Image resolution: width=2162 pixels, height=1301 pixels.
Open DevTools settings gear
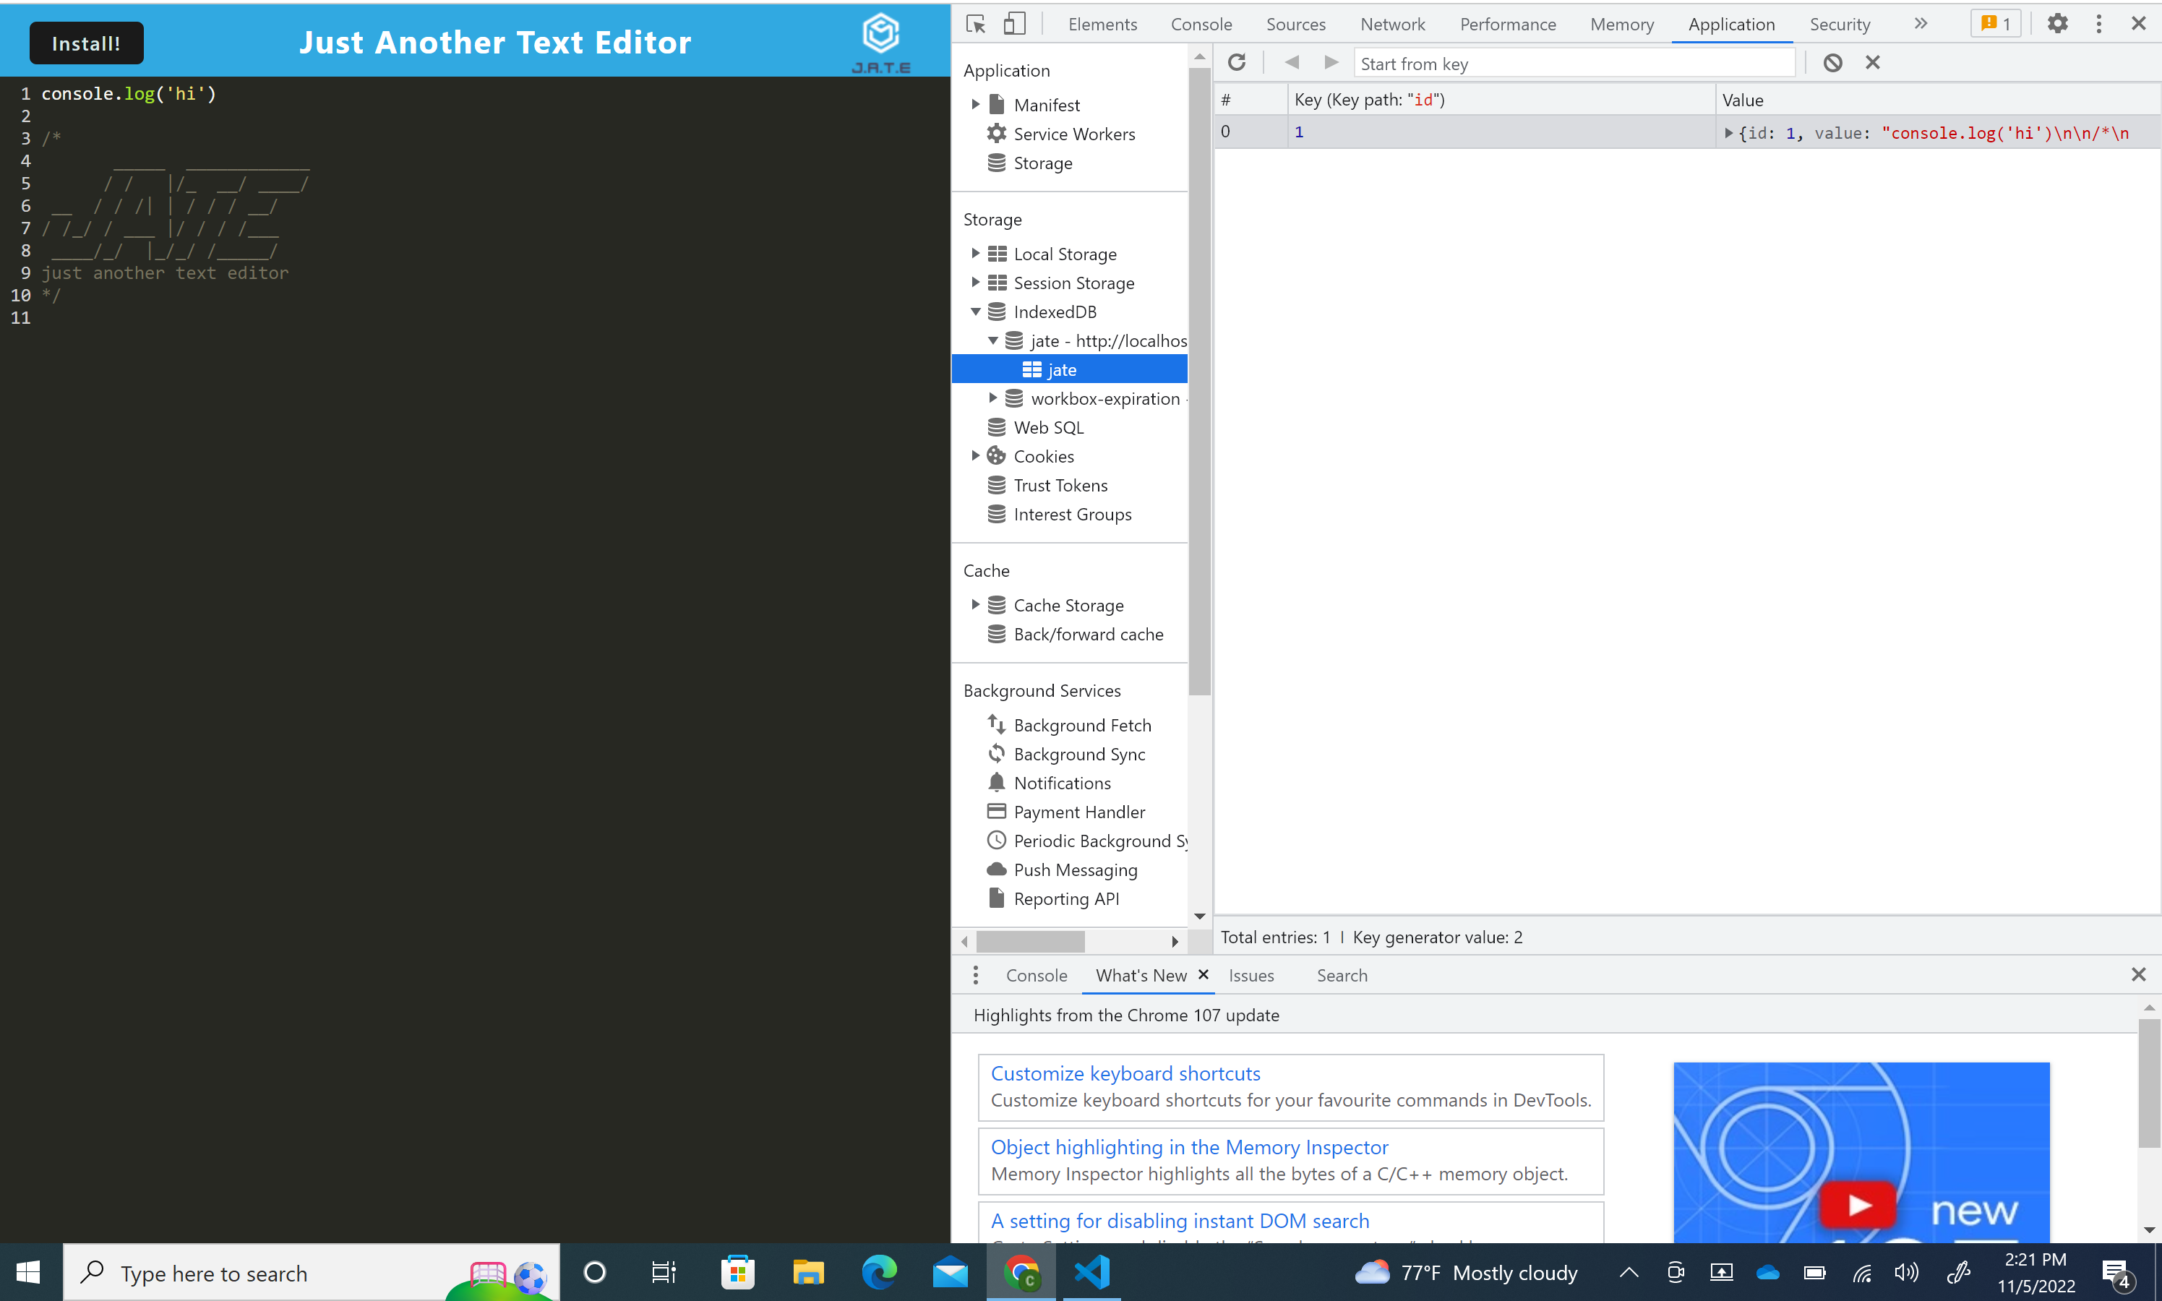tap(2056, 24)
